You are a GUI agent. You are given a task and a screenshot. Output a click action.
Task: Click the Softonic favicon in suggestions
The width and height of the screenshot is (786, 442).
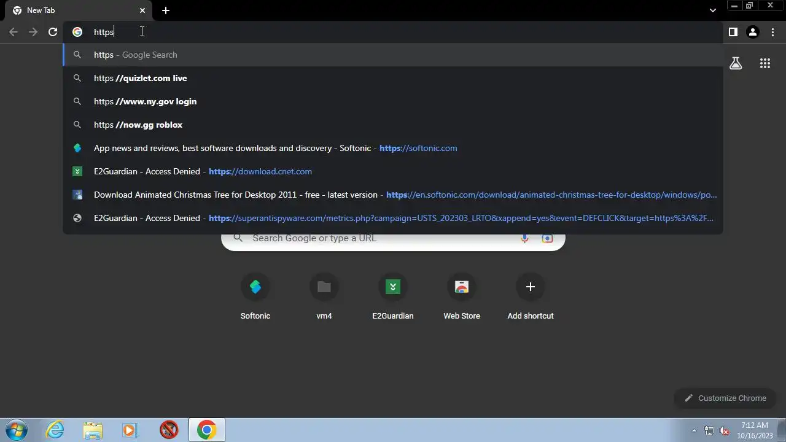point(77,148)
